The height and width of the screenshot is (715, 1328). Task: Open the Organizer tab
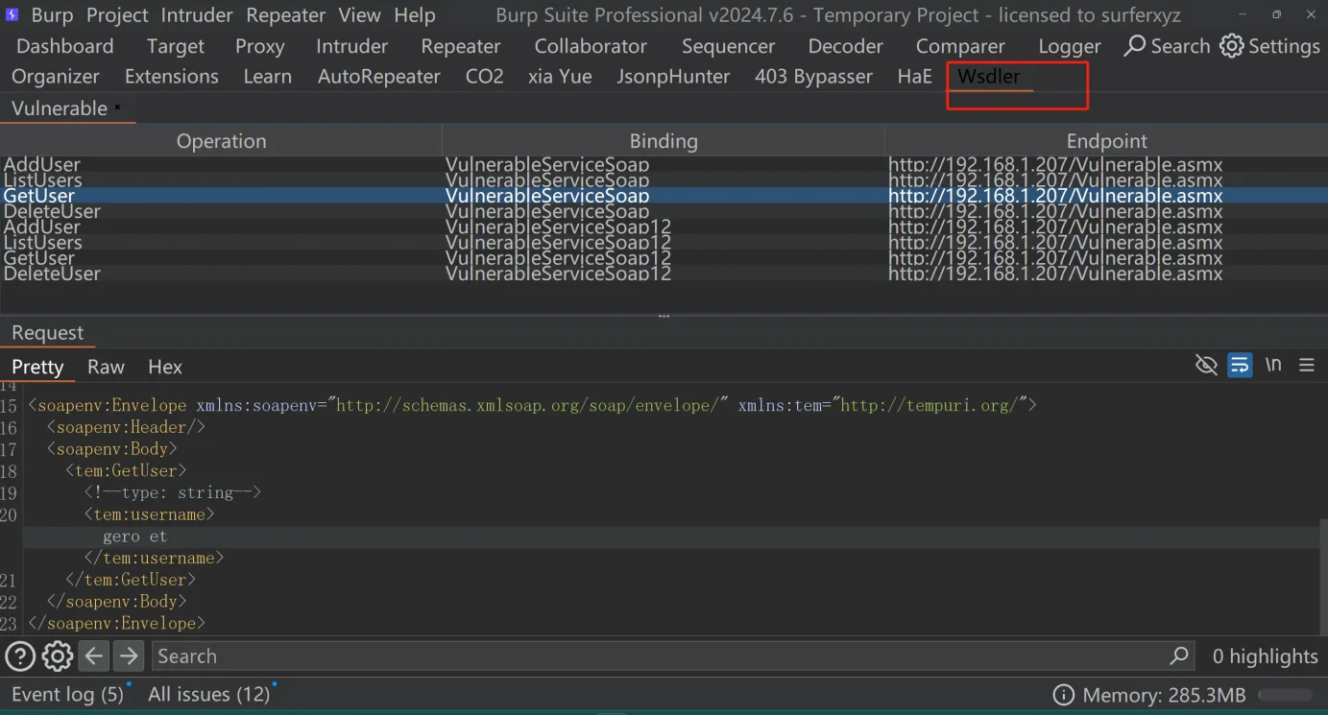pos(56,76)
